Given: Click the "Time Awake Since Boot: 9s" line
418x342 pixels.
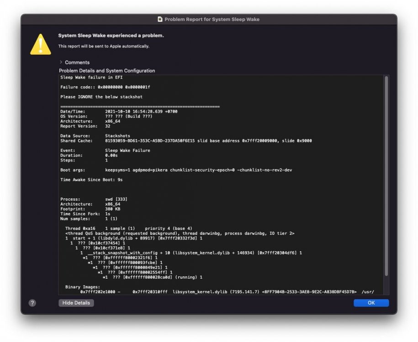Looking at the screenshot, I should point(91,180).
